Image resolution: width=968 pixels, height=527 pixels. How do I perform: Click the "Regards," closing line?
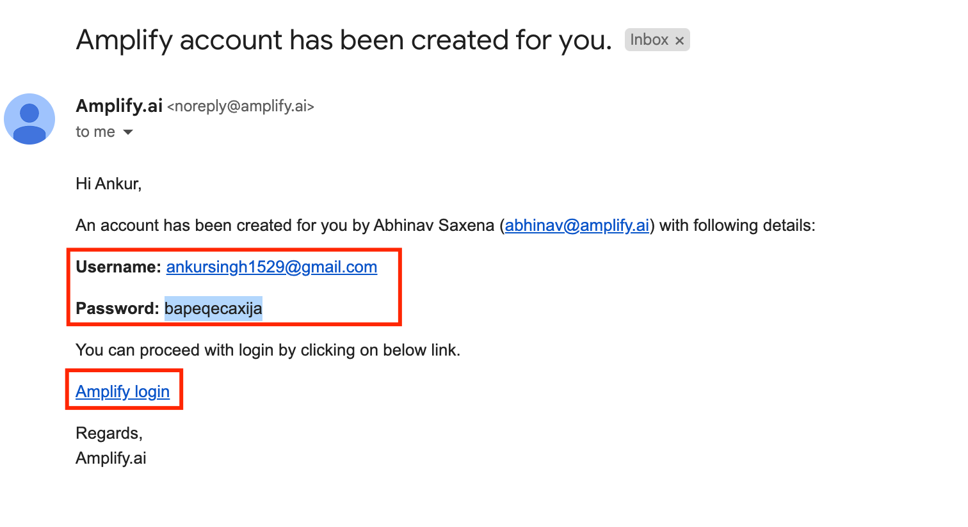tap(109, 434)
